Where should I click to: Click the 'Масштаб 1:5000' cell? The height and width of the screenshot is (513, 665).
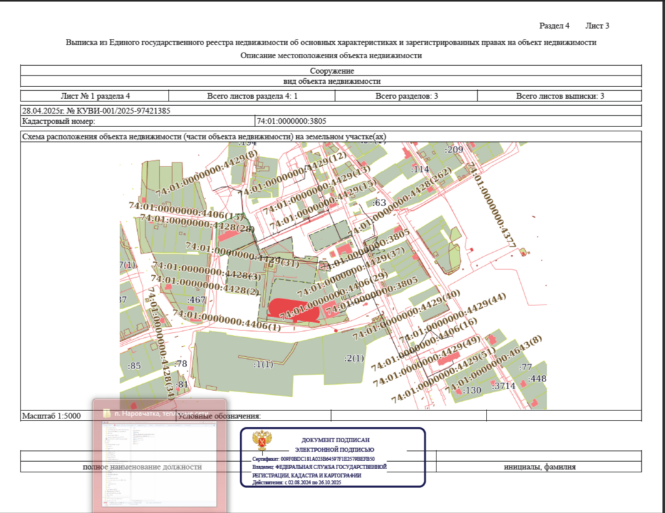pyautogui.click(x=98, y=415)
